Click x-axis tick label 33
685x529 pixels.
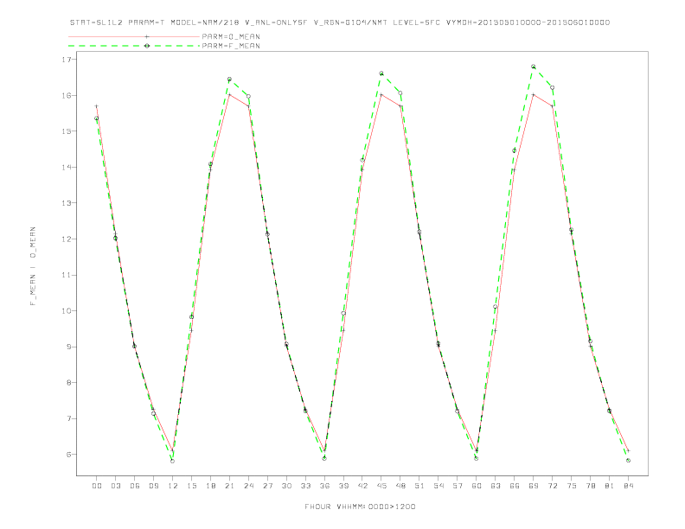[305, 486]
